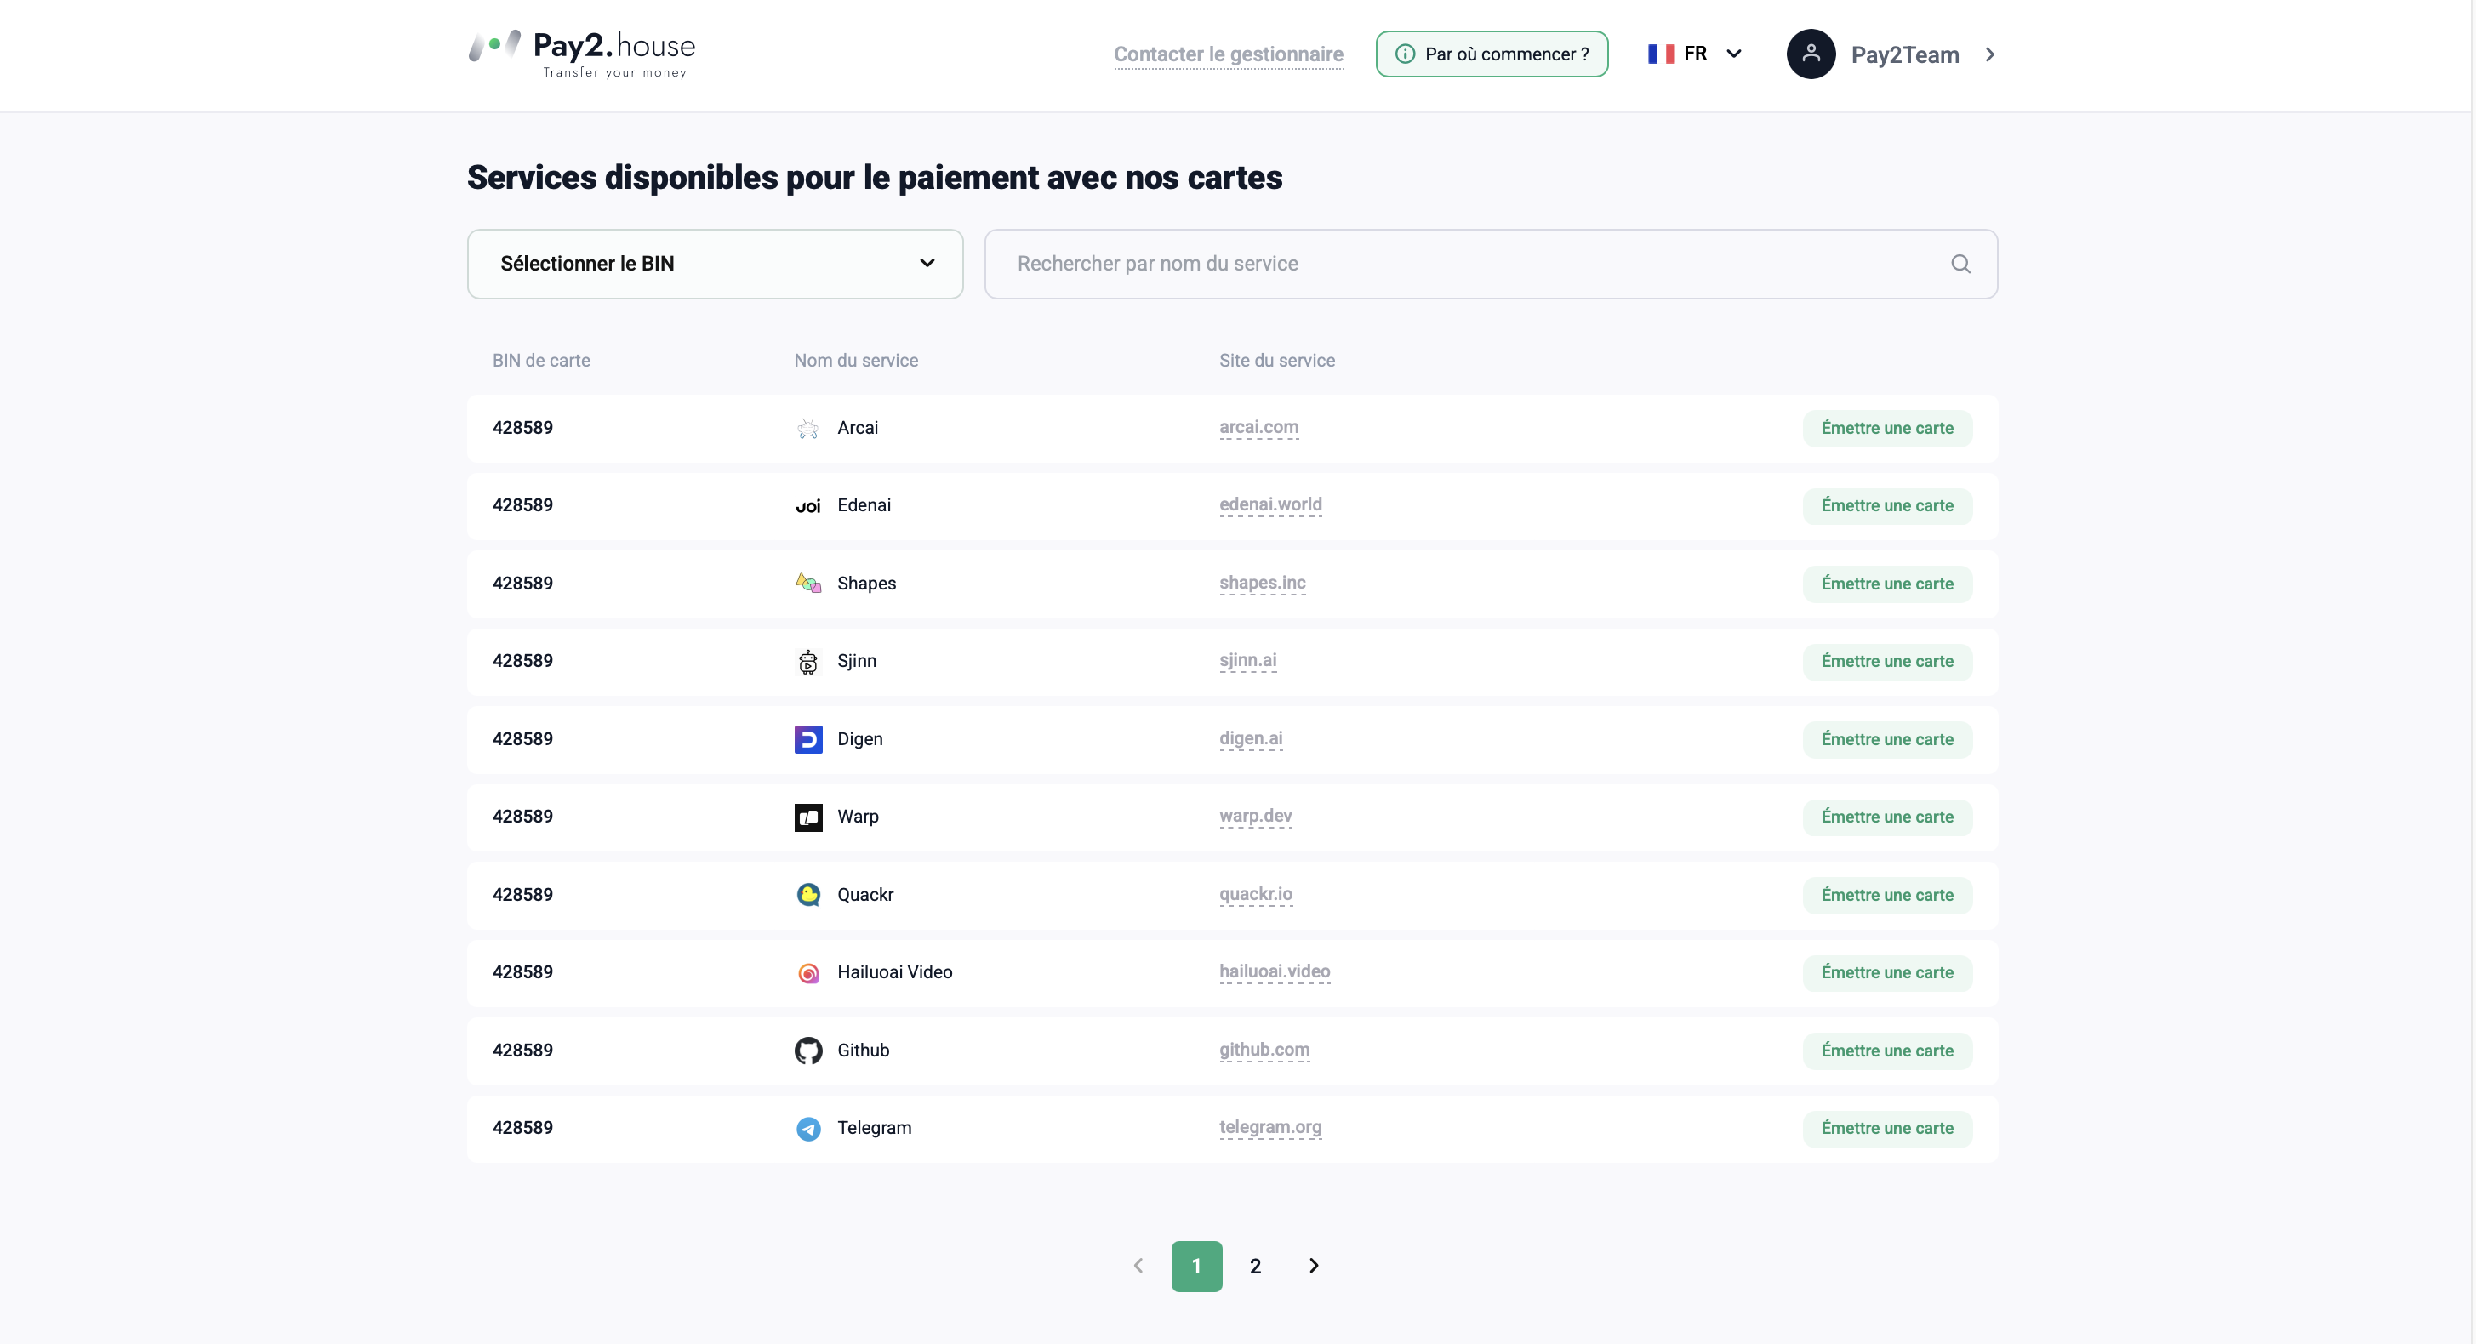Click the Site du service column header

coord(1276,362)
